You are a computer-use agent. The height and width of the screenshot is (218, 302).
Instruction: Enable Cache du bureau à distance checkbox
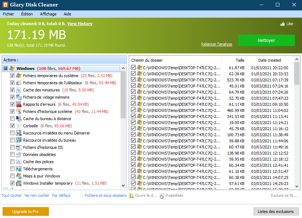pyautogui.click(x=13, y=119)
